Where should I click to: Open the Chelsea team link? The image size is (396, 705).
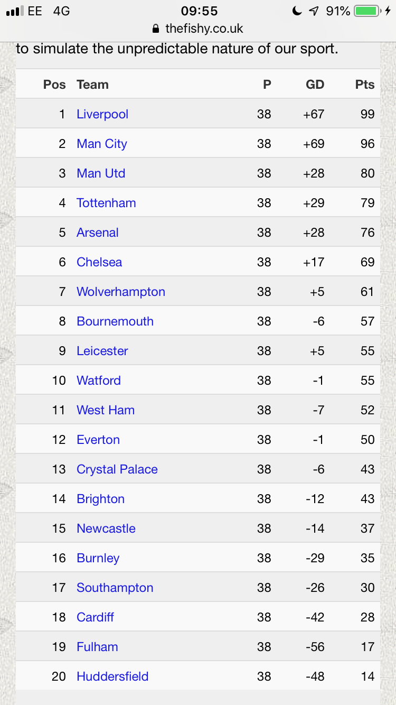[x=99, y=262]
